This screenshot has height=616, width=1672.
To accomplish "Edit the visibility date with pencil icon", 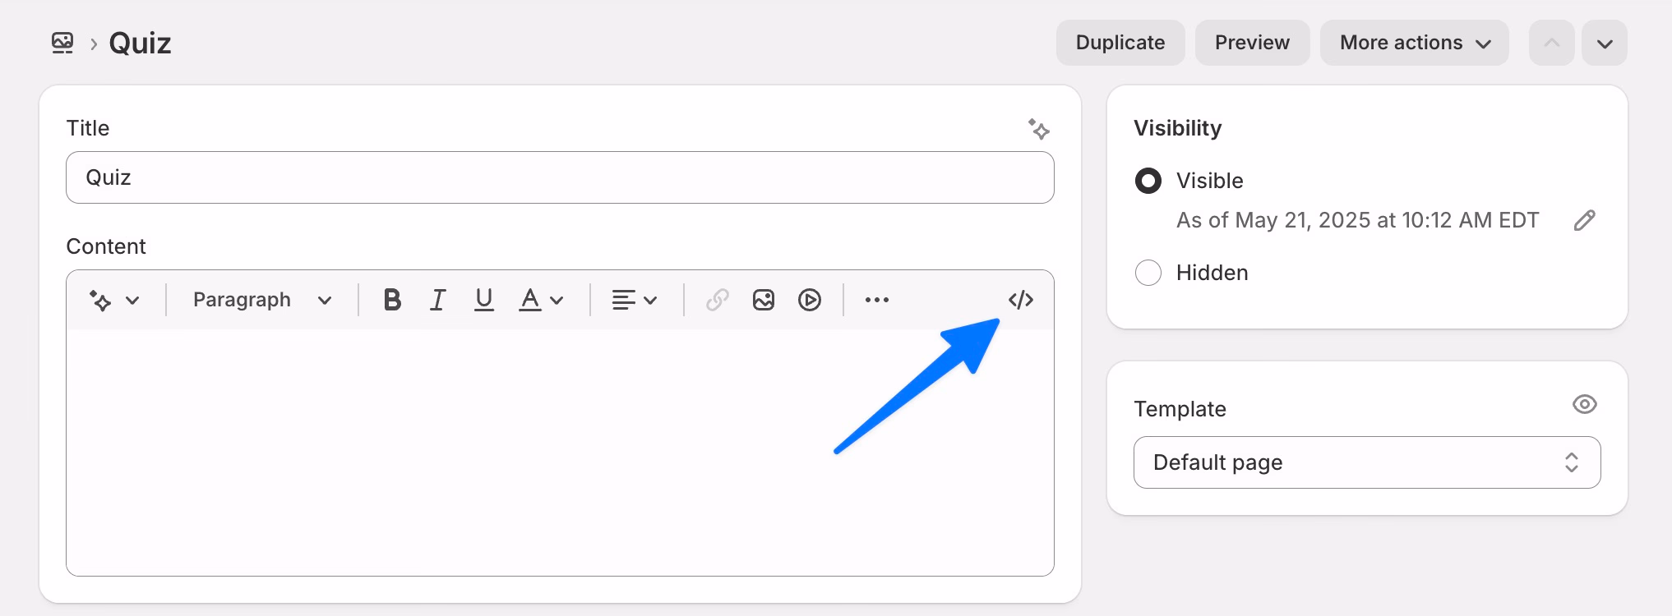I will click(1584, 220).
